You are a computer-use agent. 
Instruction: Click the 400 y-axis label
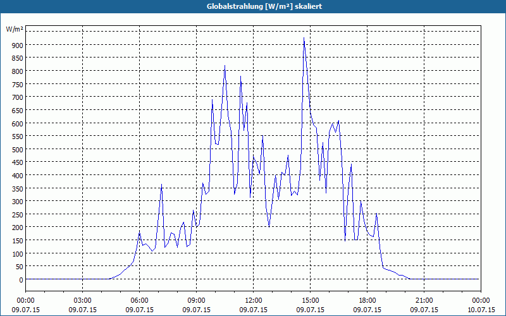click(x=18, y=176)
